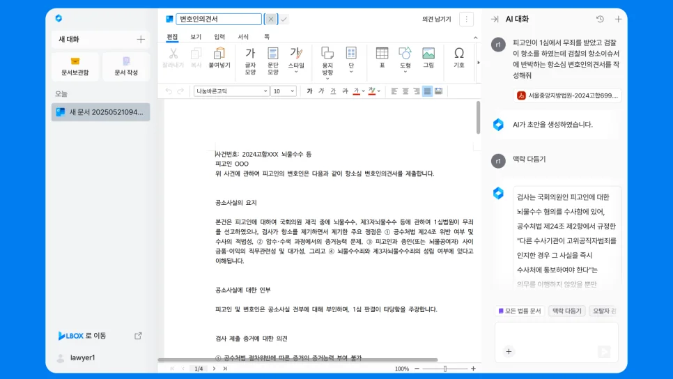Open the 새 문서 20250521094... document
Screen dimensions: 673x379
point(101,112)
